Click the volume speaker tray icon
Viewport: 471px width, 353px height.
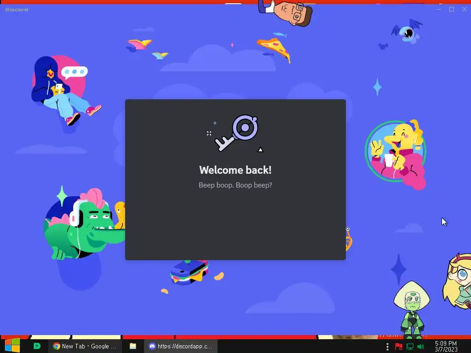[x=420, y=347]
